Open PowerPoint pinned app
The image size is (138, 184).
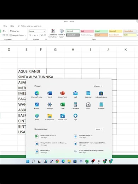pyautogui.click(x=63, y=94)
